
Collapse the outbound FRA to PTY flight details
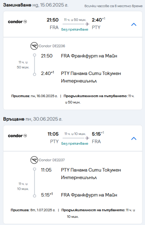pyautogui.click(x=134, y=24)
